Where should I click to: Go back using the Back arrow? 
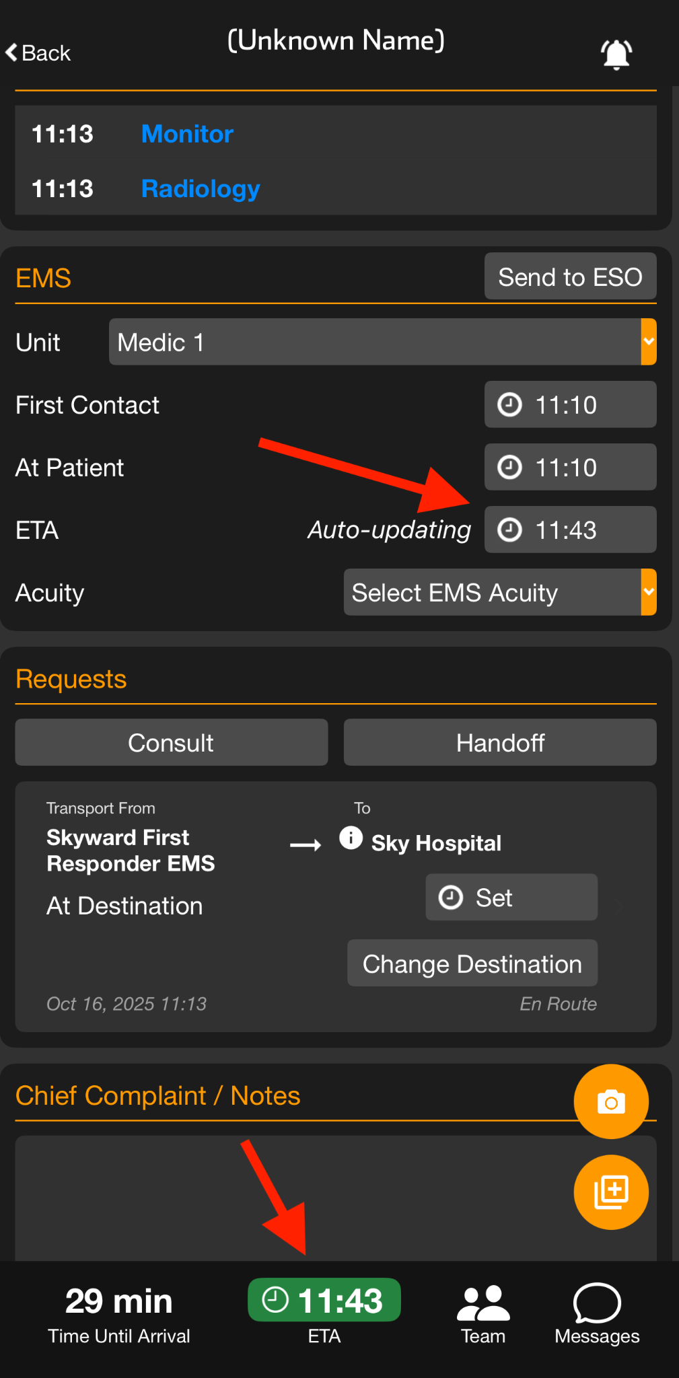pyautogui.click(x=38, y=53)
